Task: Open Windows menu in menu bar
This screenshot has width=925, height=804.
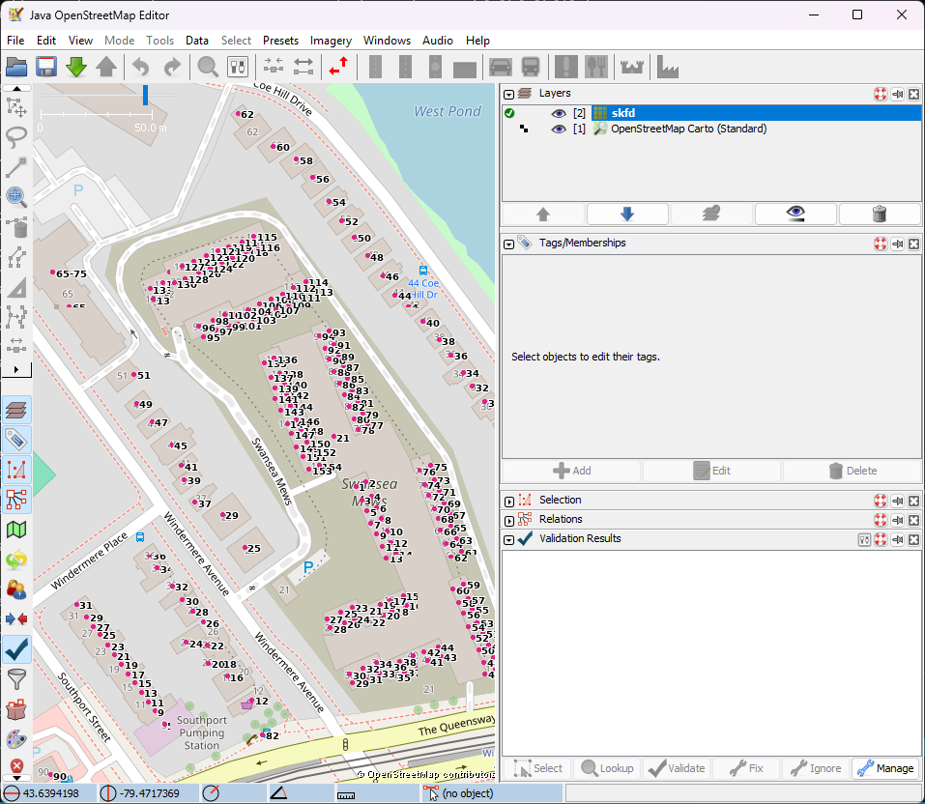Action: (x=387, y=41)
